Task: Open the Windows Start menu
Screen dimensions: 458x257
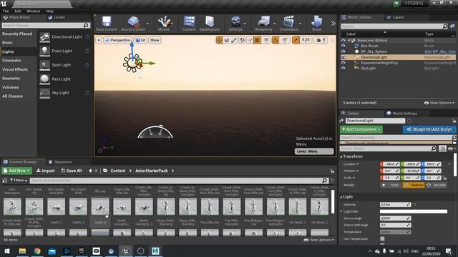Action: (7, 251)
